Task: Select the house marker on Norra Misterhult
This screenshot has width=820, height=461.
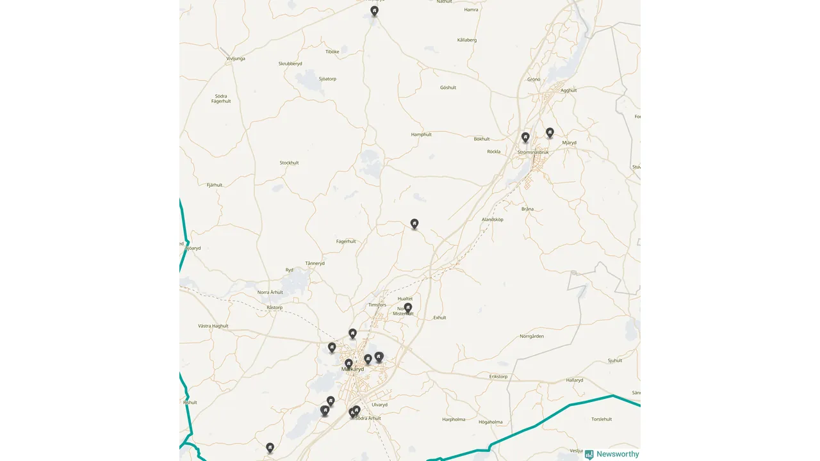Action: (x=407, y=308)
